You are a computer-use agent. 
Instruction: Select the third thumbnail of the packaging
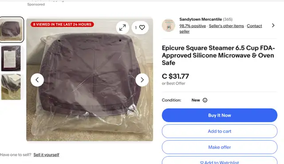tap(11, 87)
